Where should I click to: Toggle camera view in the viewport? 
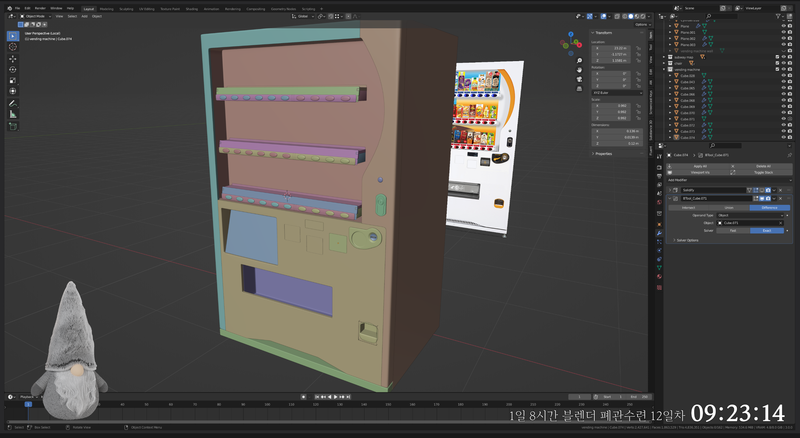click(579, 79)
